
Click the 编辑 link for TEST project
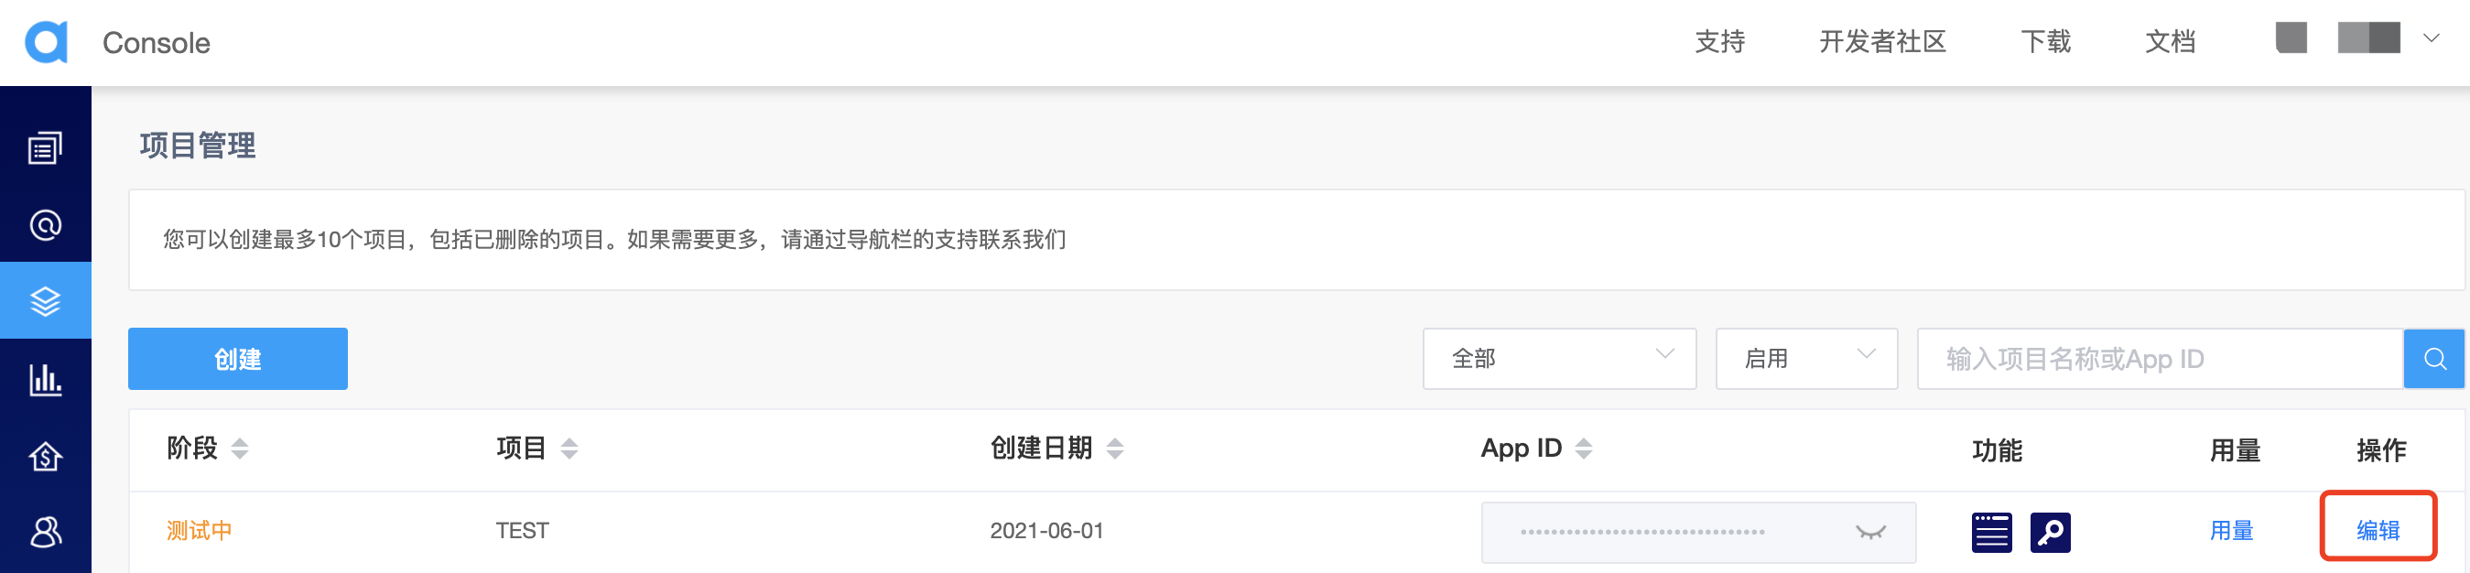(x=2378, y=530)
